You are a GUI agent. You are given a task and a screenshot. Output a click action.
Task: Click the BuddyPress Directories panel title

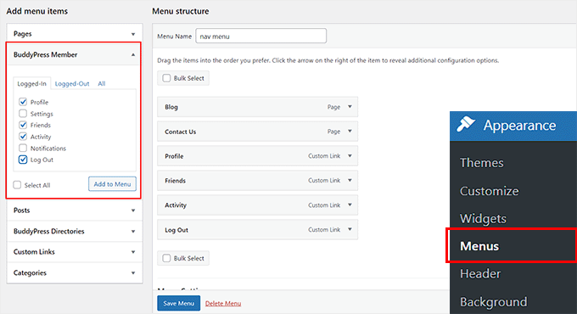tap(49, 231)
